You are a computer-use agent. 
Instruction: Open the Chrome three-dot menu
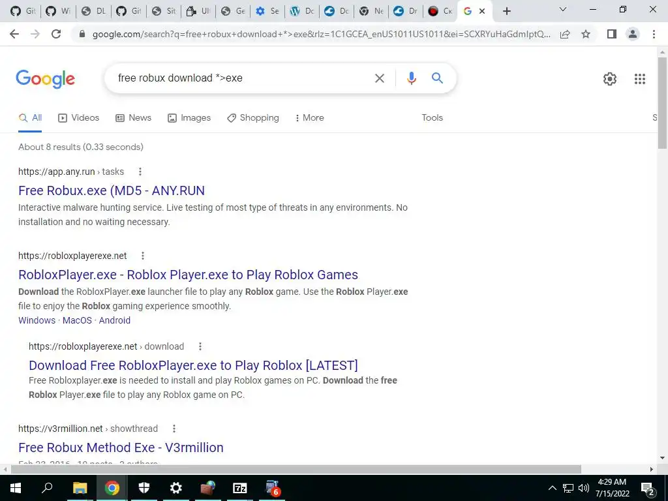pyautogui.click(x=654, y=34)
